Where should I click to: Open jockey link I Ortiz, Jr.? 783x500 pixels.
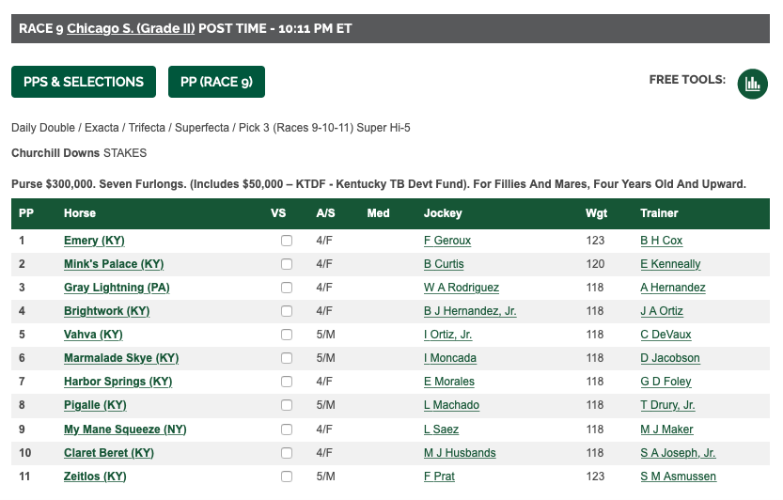pyautogui.click(x=448, y=335)
